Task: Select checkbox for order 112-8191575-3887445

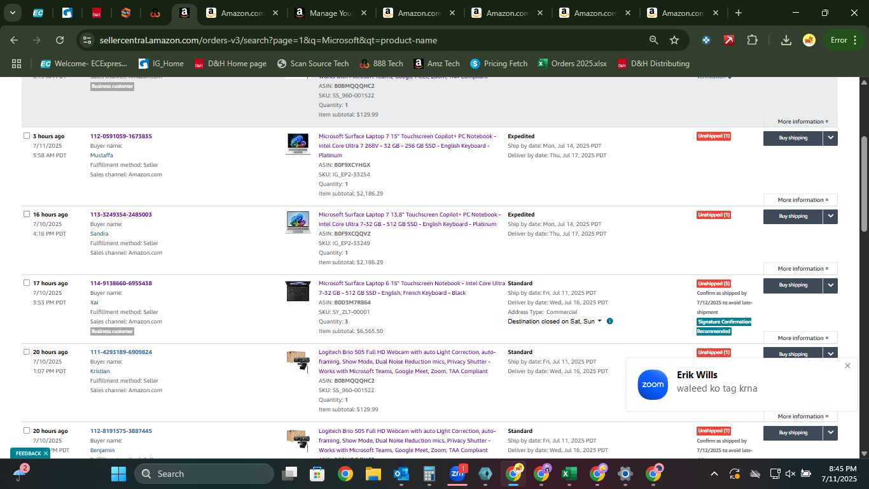Action: pos(27,430)
